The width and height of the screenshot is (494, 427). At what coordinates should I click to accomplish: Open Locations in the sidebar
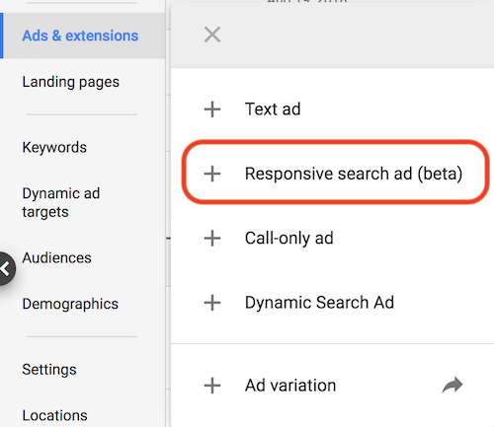(x=54, y=415)
